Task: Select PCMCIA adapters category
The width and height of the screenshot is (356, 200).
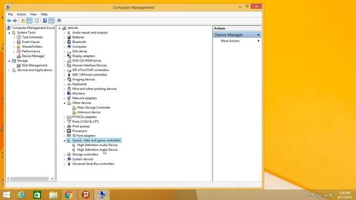Action: pyautogui.click(x=85, y=117)
